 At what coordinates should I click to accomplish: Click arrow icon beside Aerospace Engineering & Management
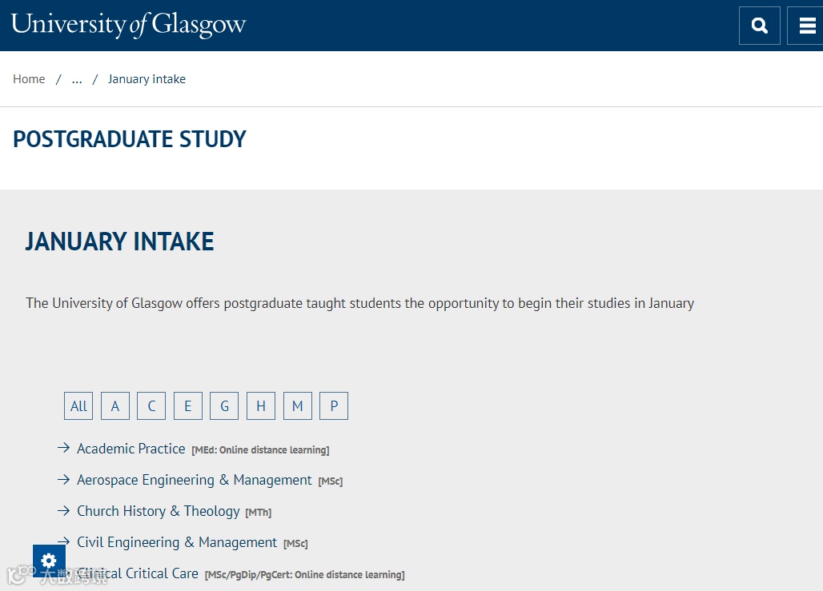tap(63, 479)
